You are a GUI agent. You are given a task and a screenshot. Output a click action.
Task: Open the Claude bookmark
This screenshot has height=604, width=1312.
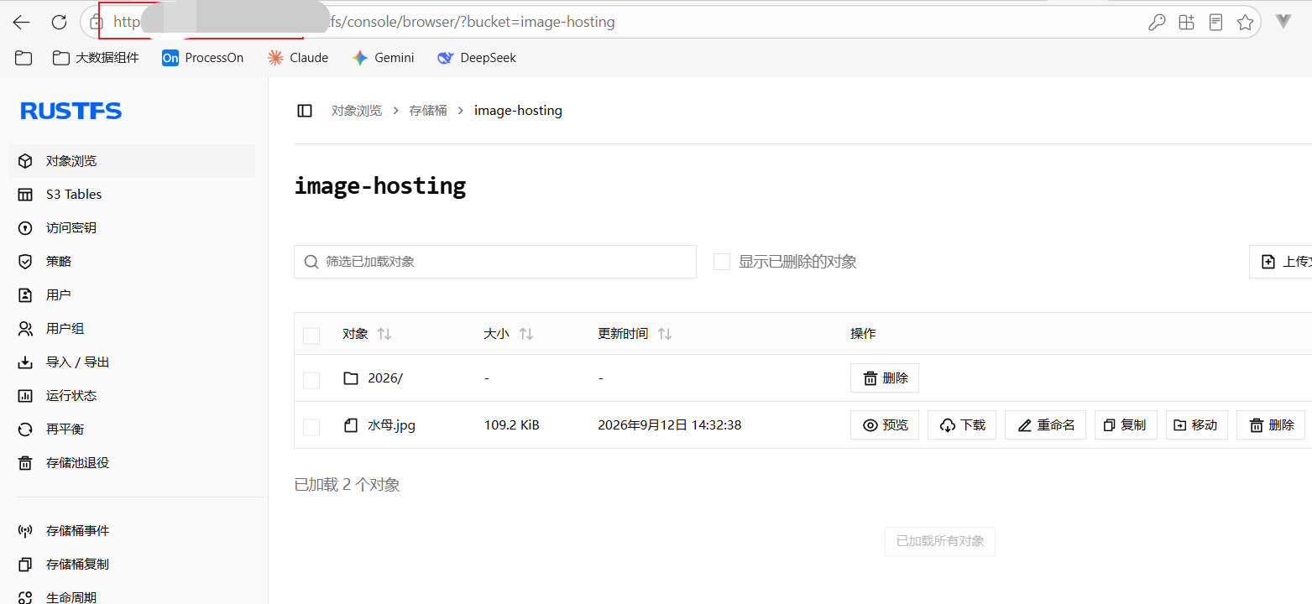298,58
